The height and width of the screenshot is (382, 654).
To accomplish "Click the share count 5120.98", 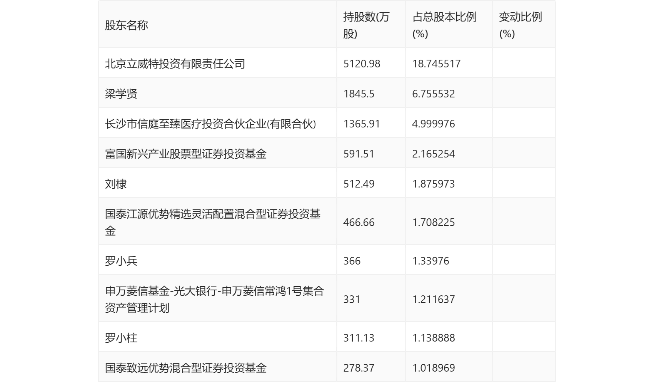I will click(x=362, y=64).
